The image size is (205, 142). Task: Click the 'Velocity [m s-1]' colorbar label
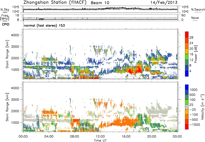point(202,107)
